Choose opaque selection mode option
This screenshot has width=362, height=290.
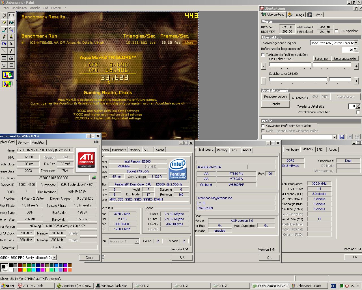8,75
